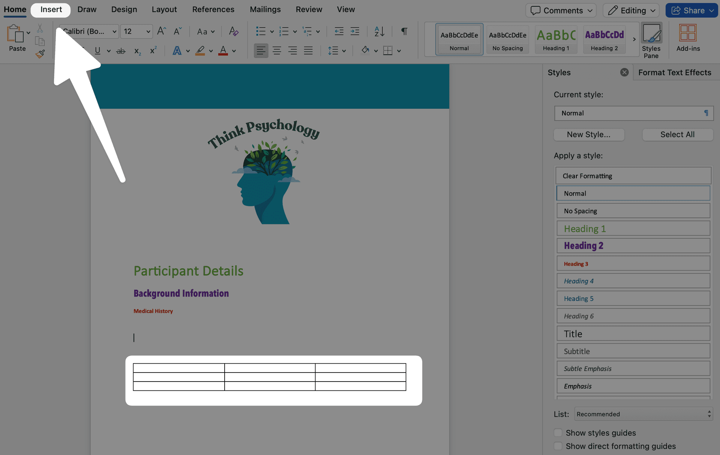Increase indent of the paragraph
This screenshot has height=455, width=720.
pos(354,31)
